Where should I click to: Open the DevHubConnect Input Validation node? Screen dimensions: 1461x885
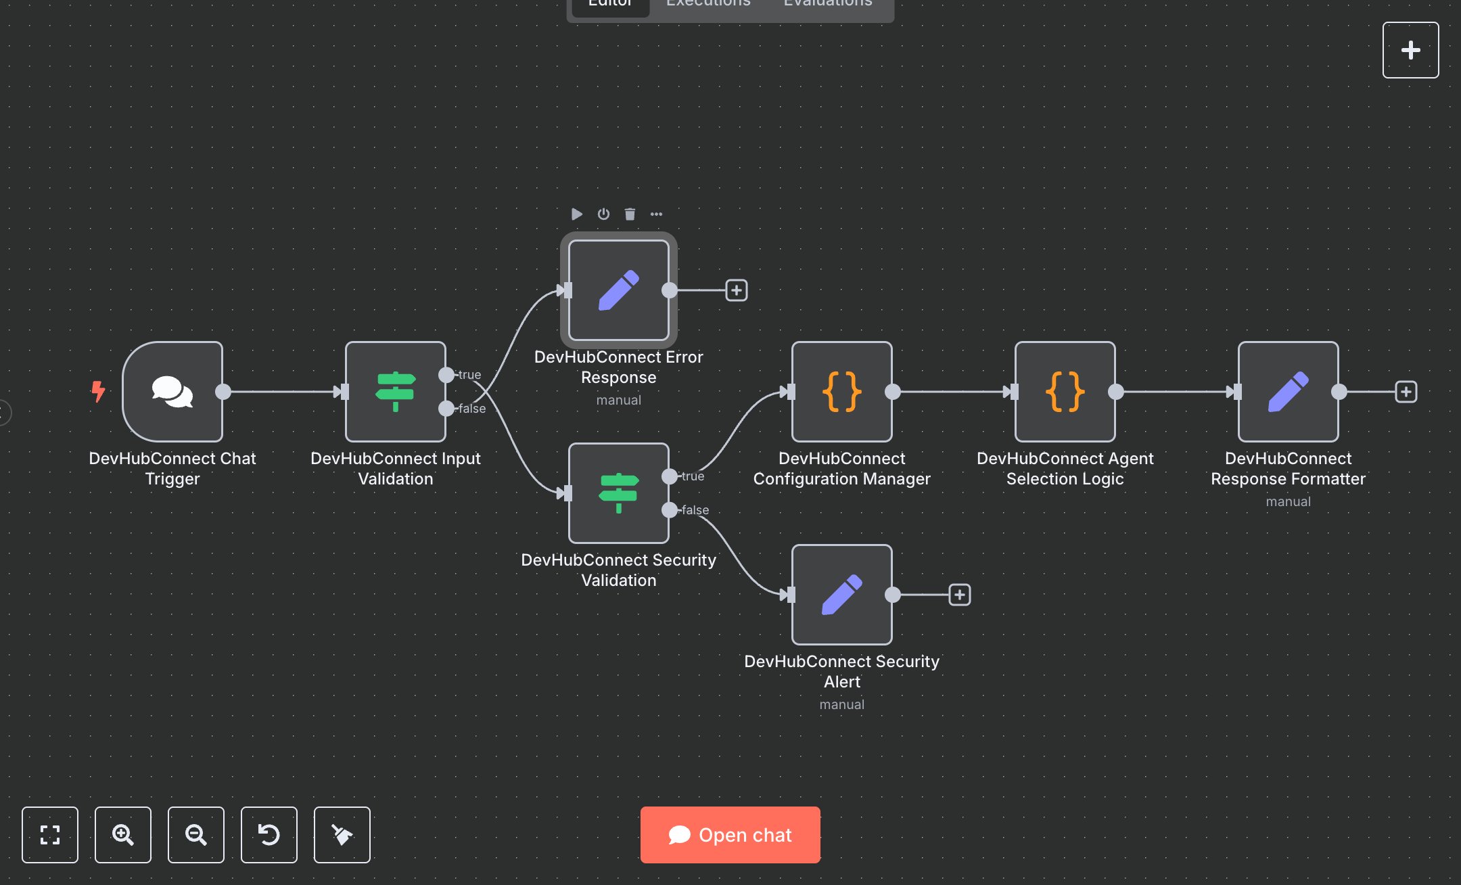[x=395, y=392]
